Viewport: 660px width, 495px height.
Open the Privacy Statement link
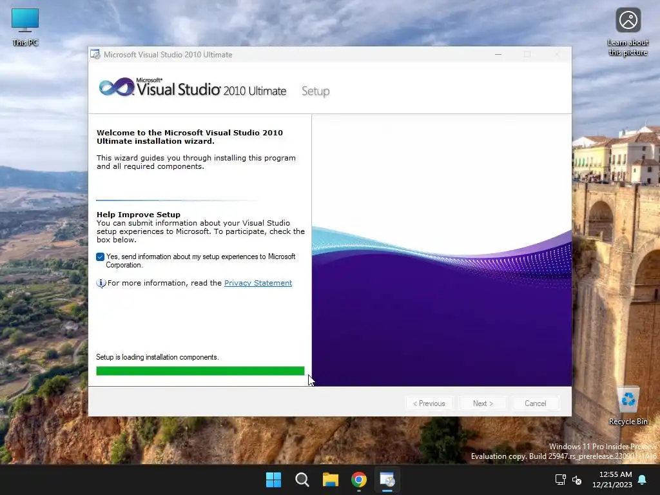(258, 283)
